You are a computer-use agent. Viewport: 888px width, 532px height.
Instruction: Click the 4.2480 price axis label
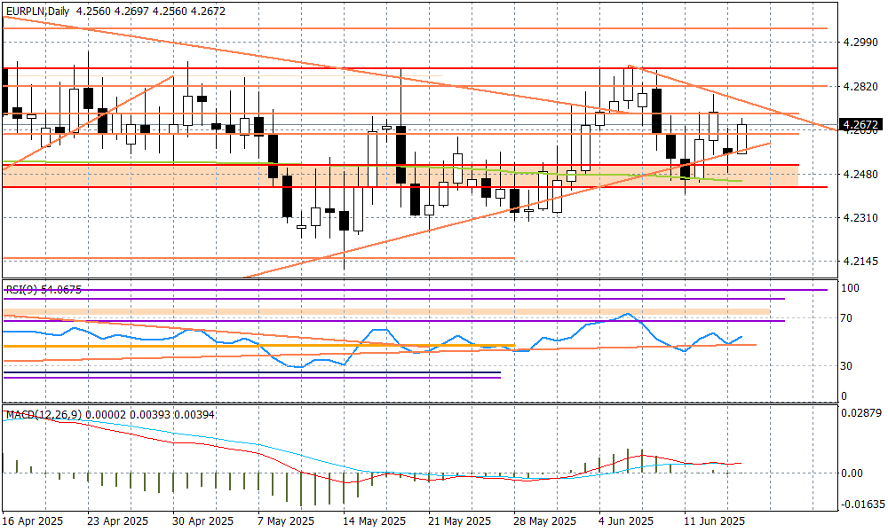tap(860, 174)
